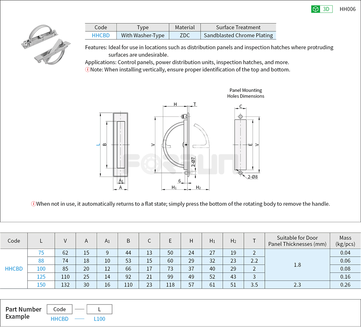Select the HHCBD code in the type table
361x328 pixels.
point(100,35)
